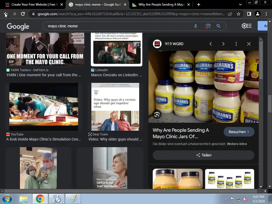Open Chrome from the taskbar
The width and height of the screenshot is (272, 204).
[40, 199]
